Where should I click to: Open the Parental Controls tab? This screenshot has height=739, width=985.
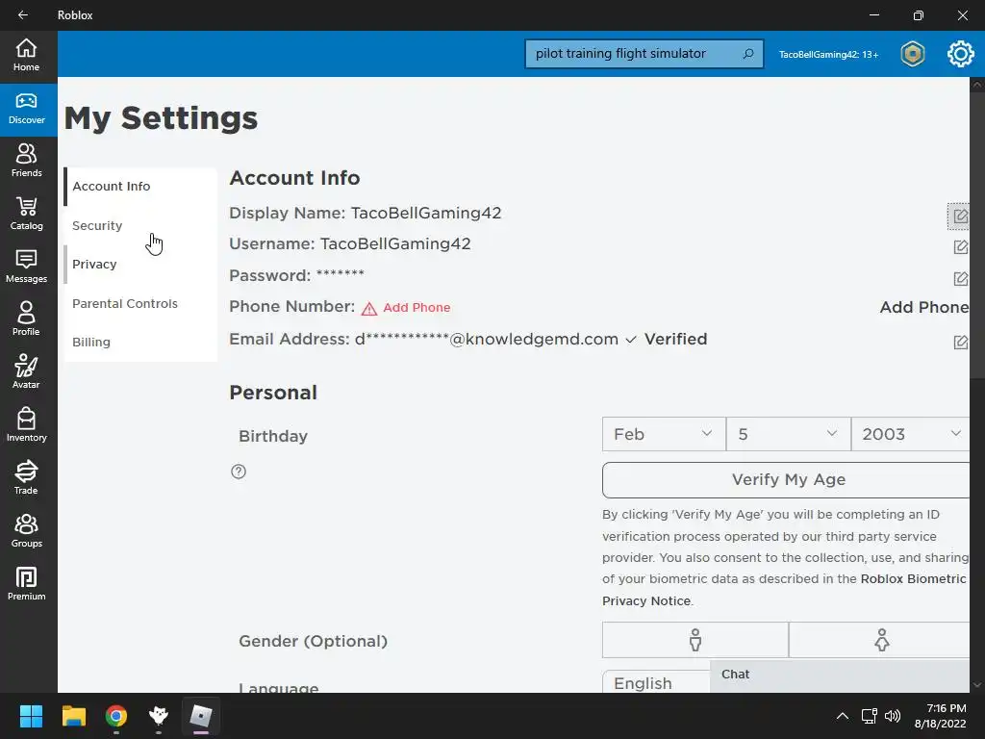click(x=140, y=303)
